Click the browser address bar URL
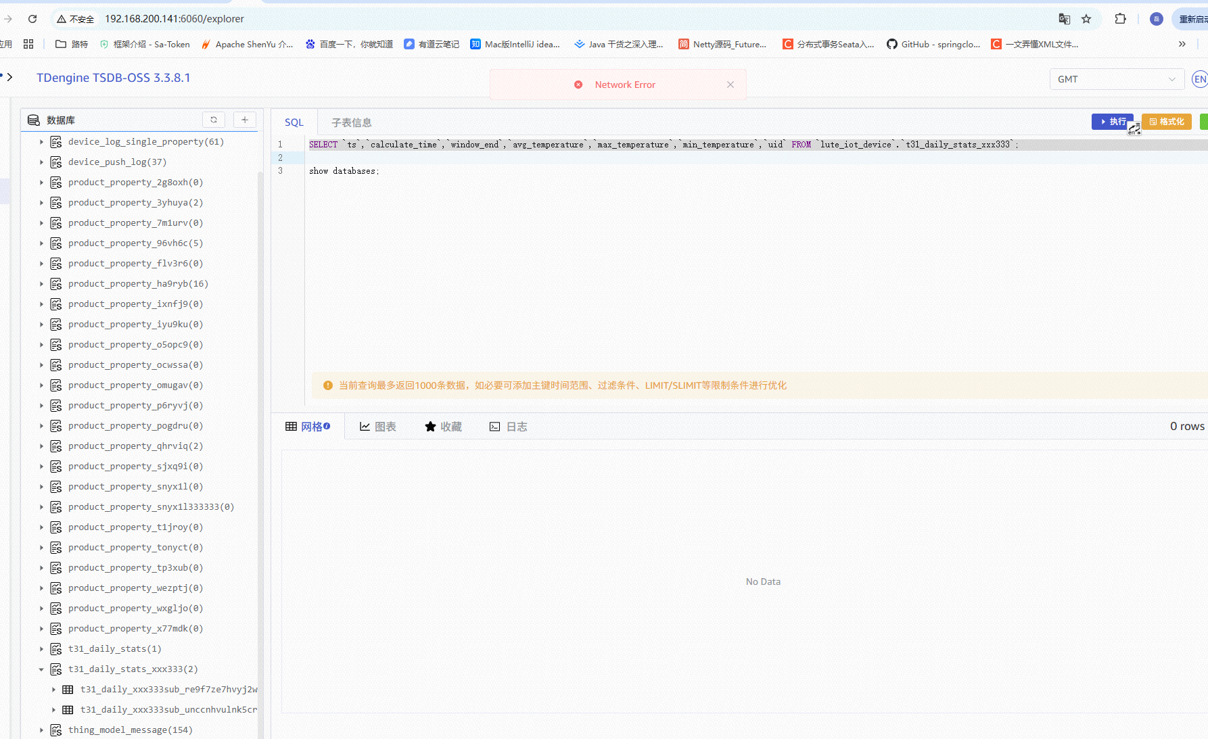The width and height of the screenshot is (1208, 739). pos(175,19)
